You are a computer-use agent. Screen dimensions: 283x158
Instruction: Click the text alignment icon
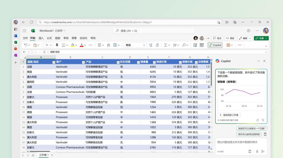pos(99,45)
